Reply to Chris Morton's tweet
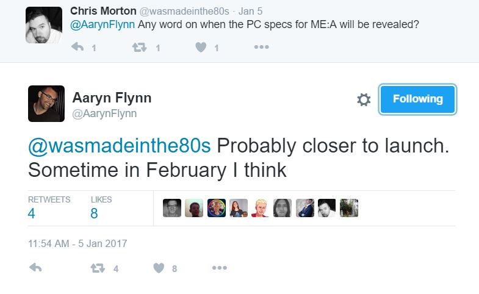Viewport: 479px width, 294px height. [x=77, y=47]
